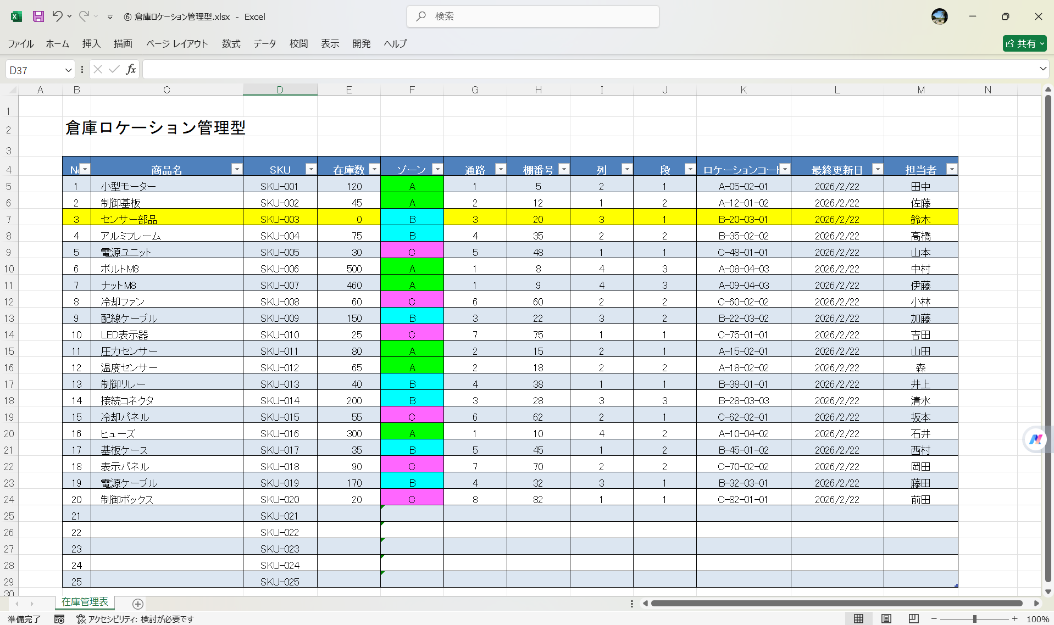Viewport: 1054px width, 625px height.
Task: Open the 開発 ribbon tab
Action: click(361, 44)
